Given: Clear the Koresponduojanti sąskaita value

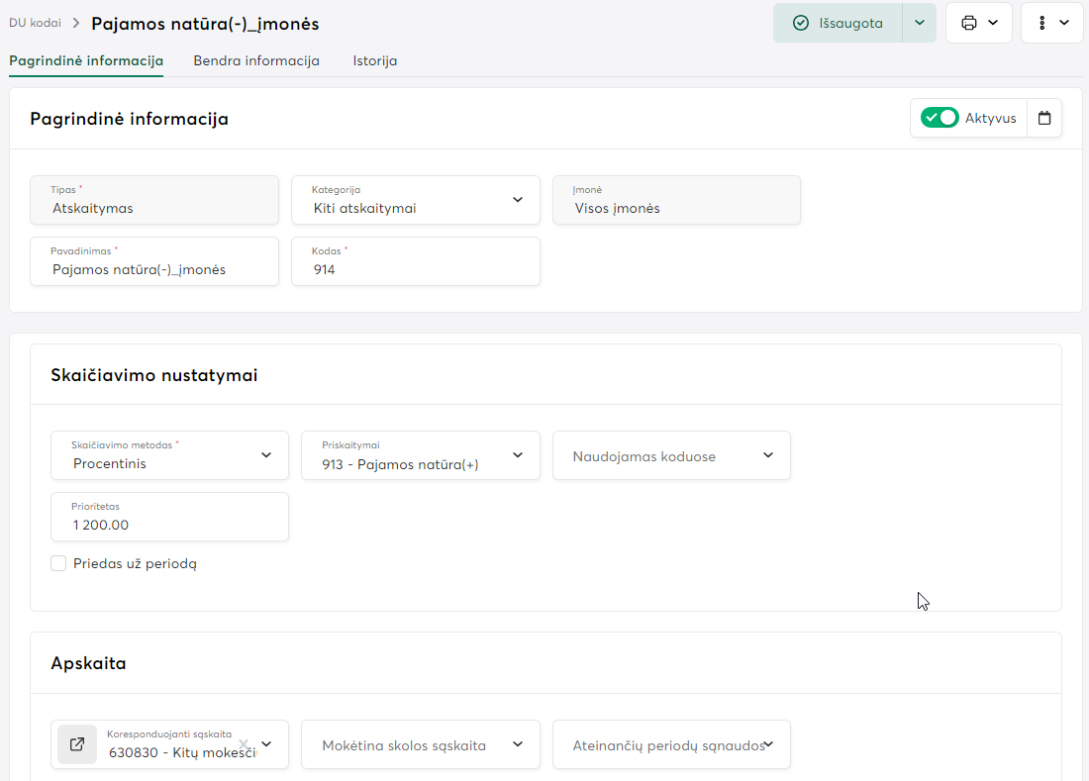Looking at the screenshot, I should click(244, 744).
